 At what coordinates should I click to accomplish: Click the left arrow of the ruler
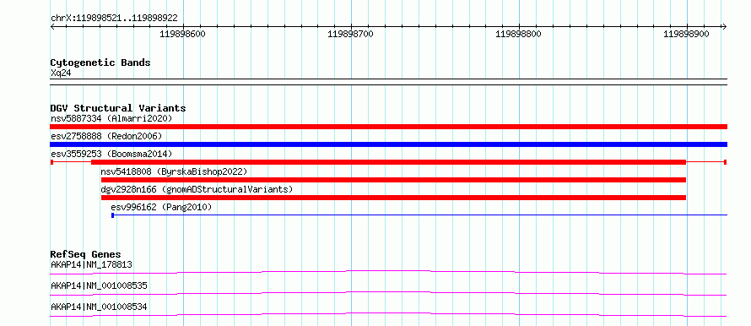point(52,26)
